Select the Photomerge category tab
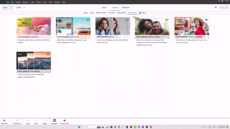The height and width of the screenshot is (129, 230). click(132, 13)
